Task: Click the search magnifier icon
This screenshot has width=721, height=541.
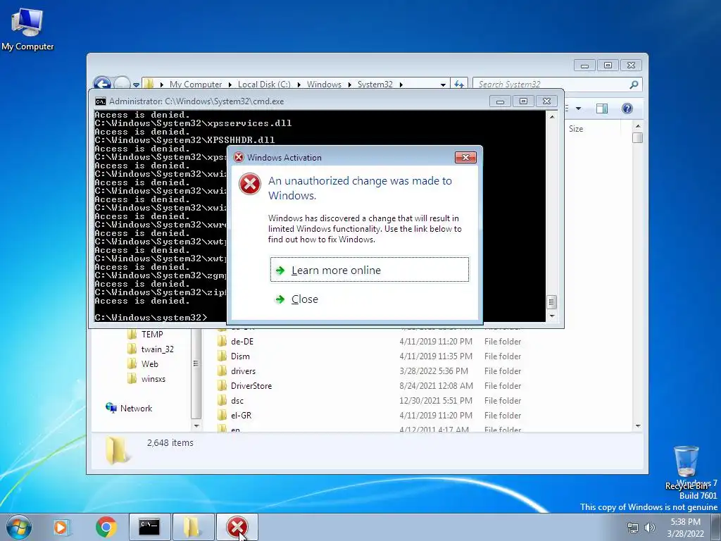Action: 634,85
